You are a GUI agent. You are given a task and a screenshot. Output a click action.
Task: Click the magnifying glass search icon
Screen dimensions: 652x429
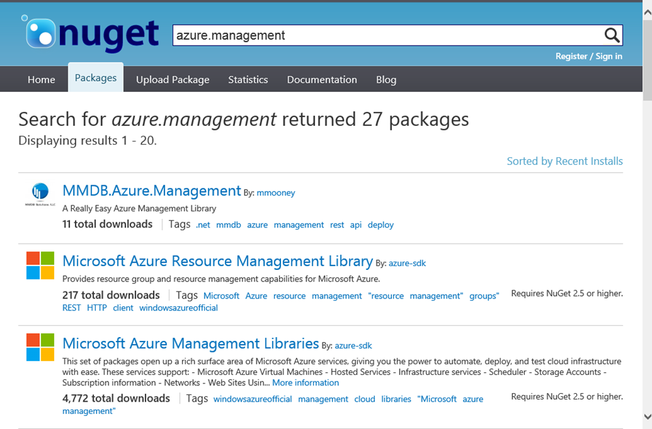(611, 35)
